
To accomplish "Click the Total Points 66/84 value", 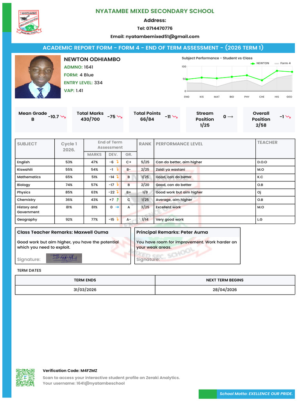I will [x=147, y=119].
